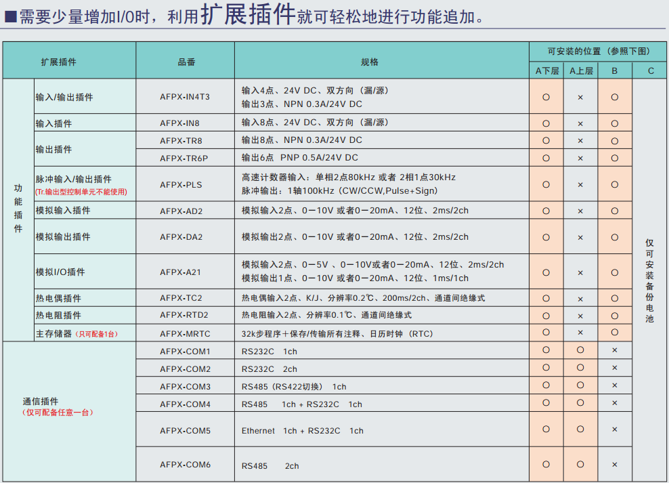Viewport: 669px width, 483px height.
Task: Click the circle in AFPX-IN4T3's A下层 column
Action: pos(546,97)
